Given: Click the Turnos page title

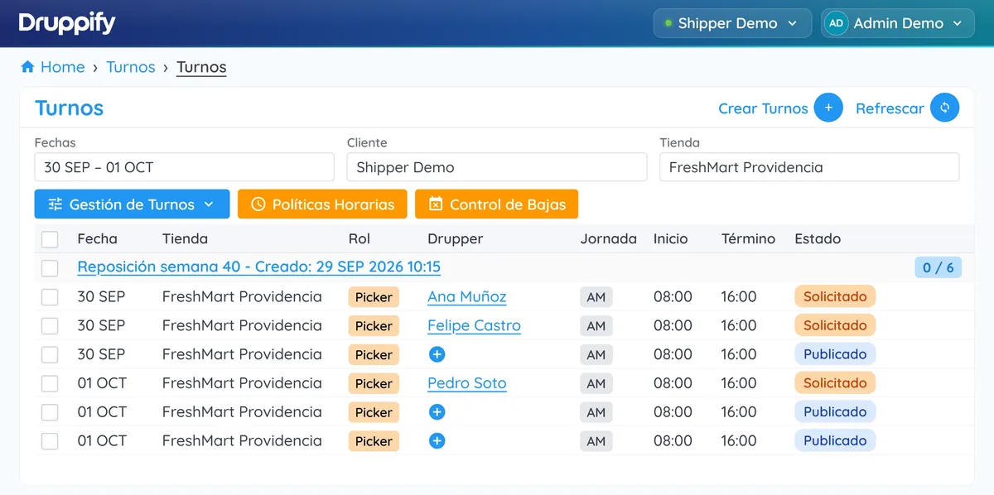Looking at the screenshot, I should 69,108.
